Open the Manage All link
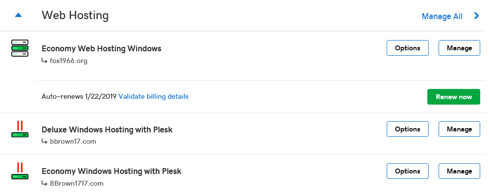 [442, 16]
